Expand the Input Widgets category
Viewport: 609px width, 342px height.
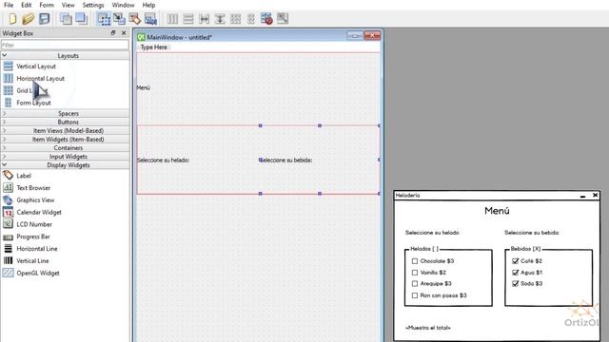click(66, 156)
